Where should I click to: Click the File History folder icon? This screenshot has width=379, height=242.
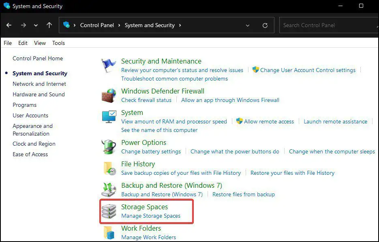pos(109,168)
